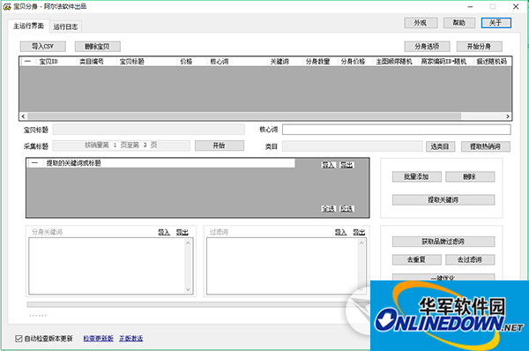Click the 删除 button beside 批量添加

tap(470, 176)
